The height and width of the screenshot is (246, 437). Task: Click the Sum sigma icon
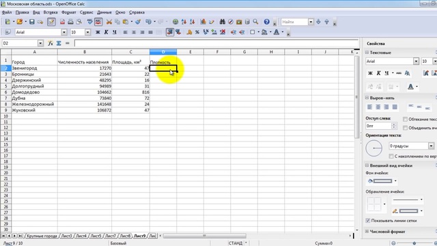(x=59, y=43)
